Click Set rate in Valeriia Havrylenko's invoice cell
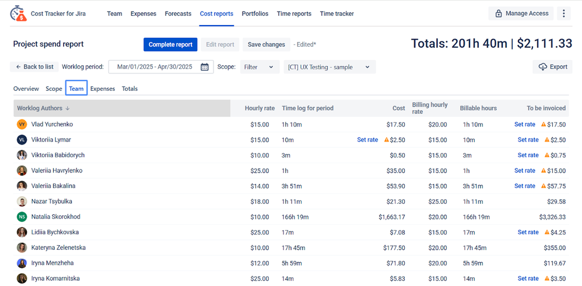This screenshot has width=582, height=286. pyautogui.click(x=525, y=171)
